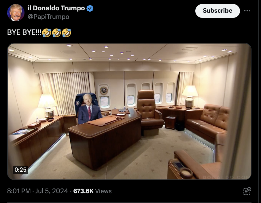Screen dimensions: 261x203
Task: Click the dashed document icon beside the views
Action: pyautogui.click(x=247, y=191)
